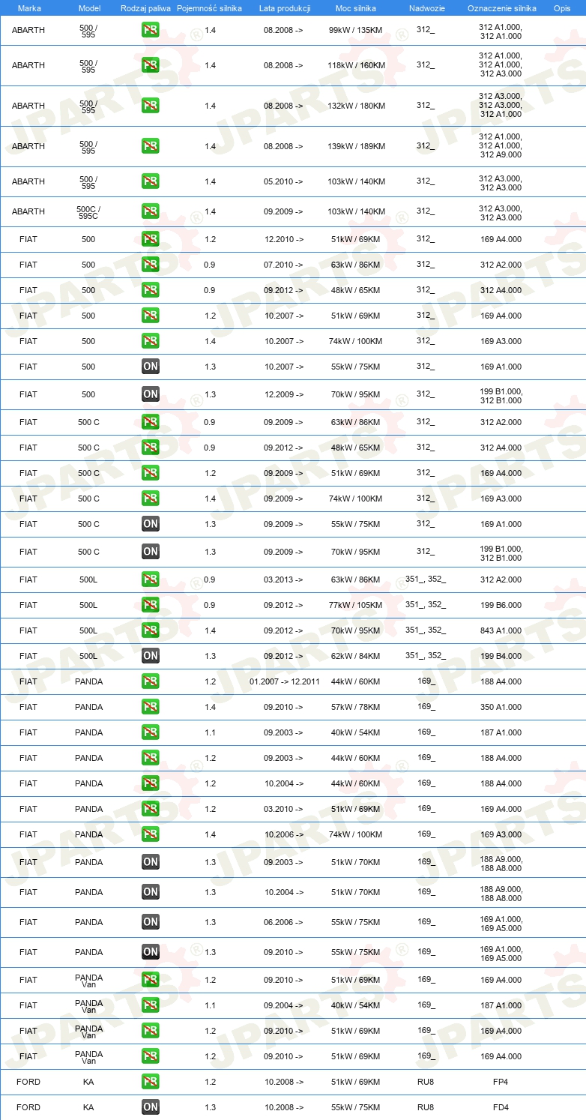The width and height of the screenshot is (586, 1120).
Task: Click the diesel ON icon in the Panda 09.2010 row
Action: (x=151, y=952)
